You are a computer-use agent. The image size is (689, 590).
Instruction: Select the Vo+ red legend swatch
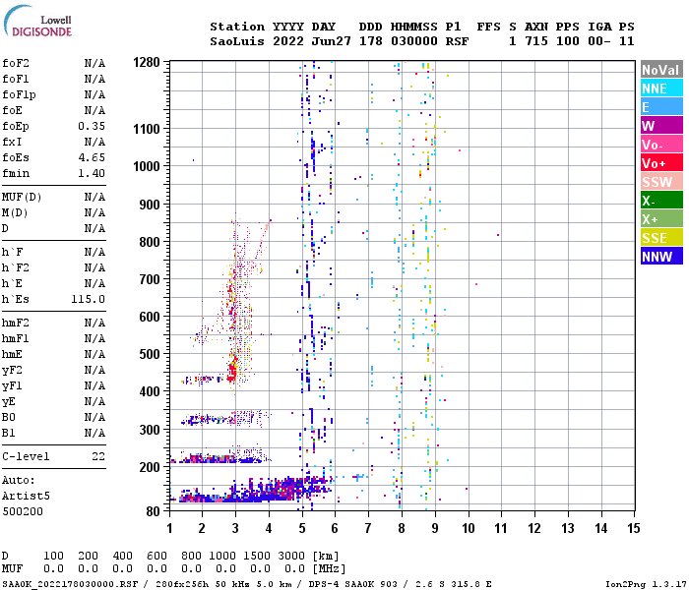[661, 163]
